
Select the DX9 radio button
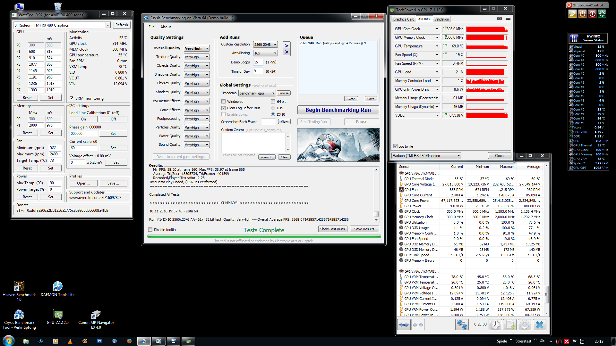273,108
